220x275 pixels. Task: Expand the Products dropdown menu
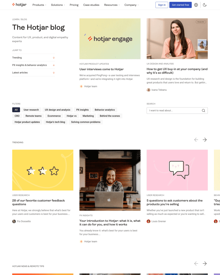[39, 5]
